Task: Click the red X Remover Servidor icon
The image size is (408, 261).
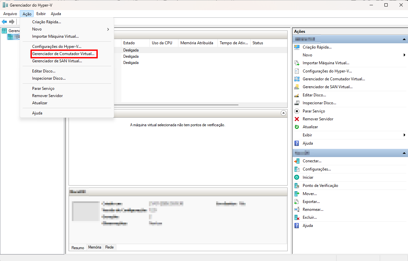Action: click(297, 119)
